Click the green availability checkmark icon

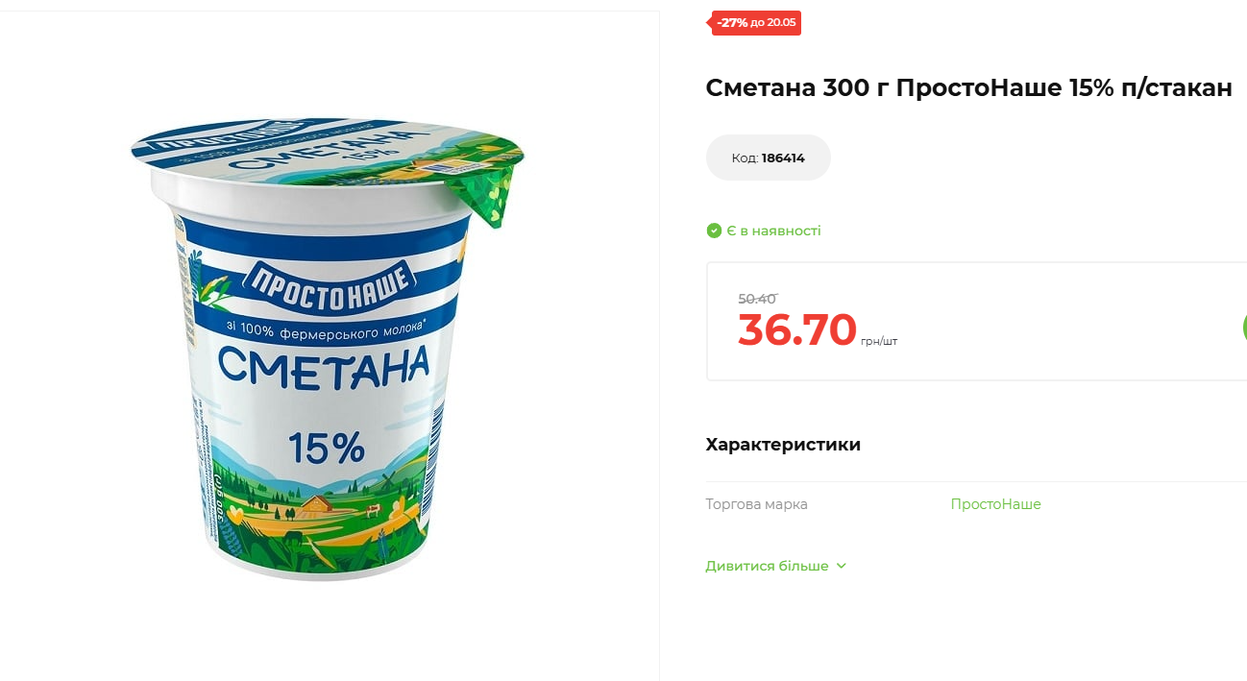714,231
